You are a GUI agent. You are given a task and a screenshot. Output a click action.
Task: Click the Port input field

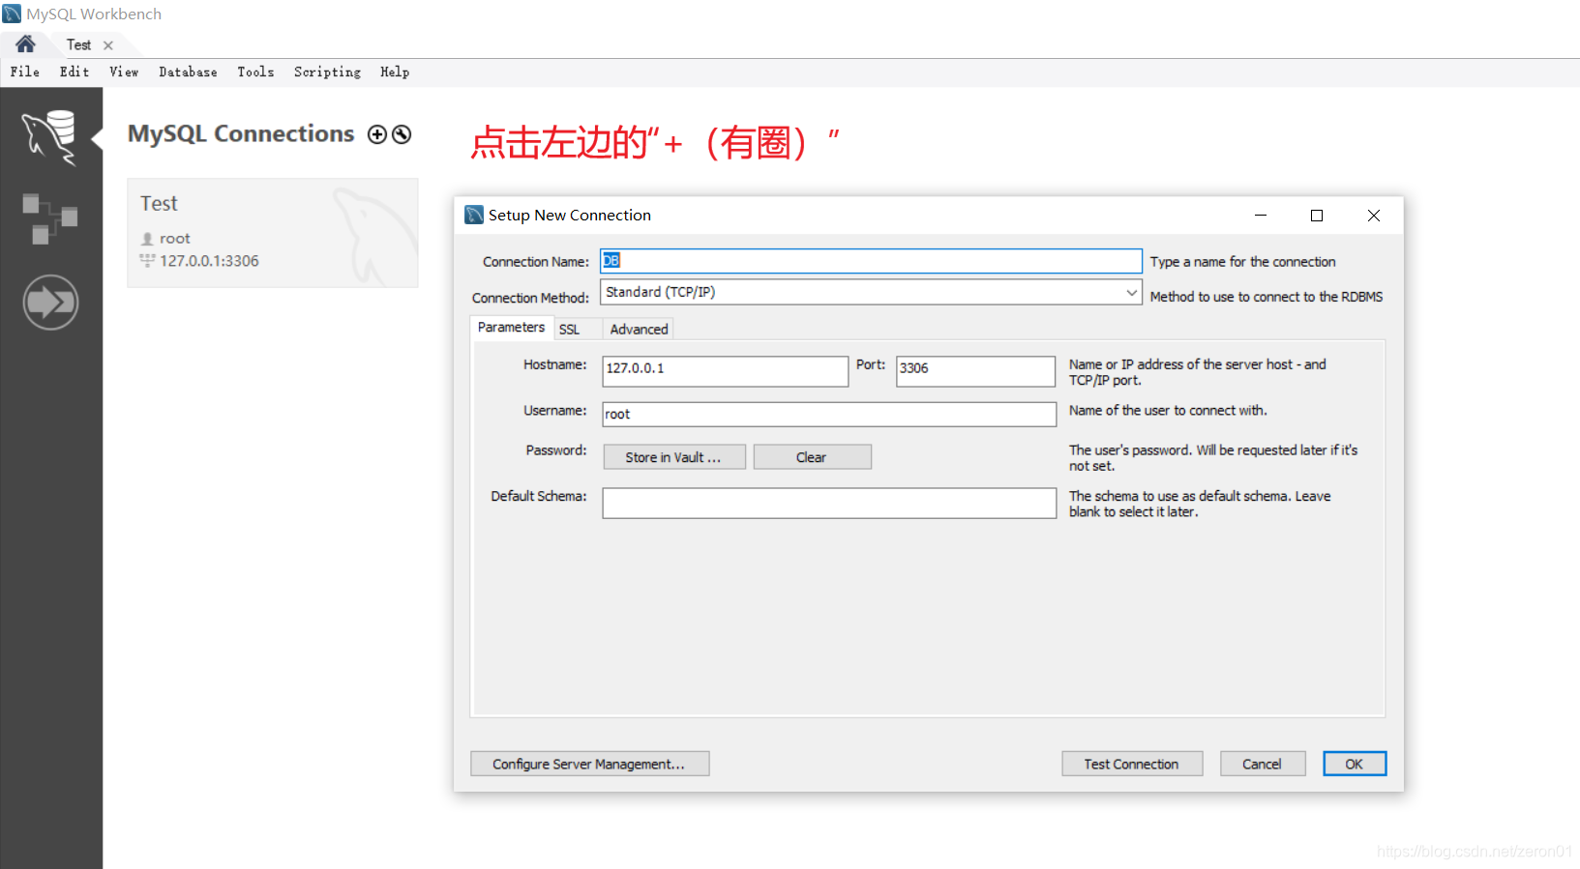click(x=975, y=371)
